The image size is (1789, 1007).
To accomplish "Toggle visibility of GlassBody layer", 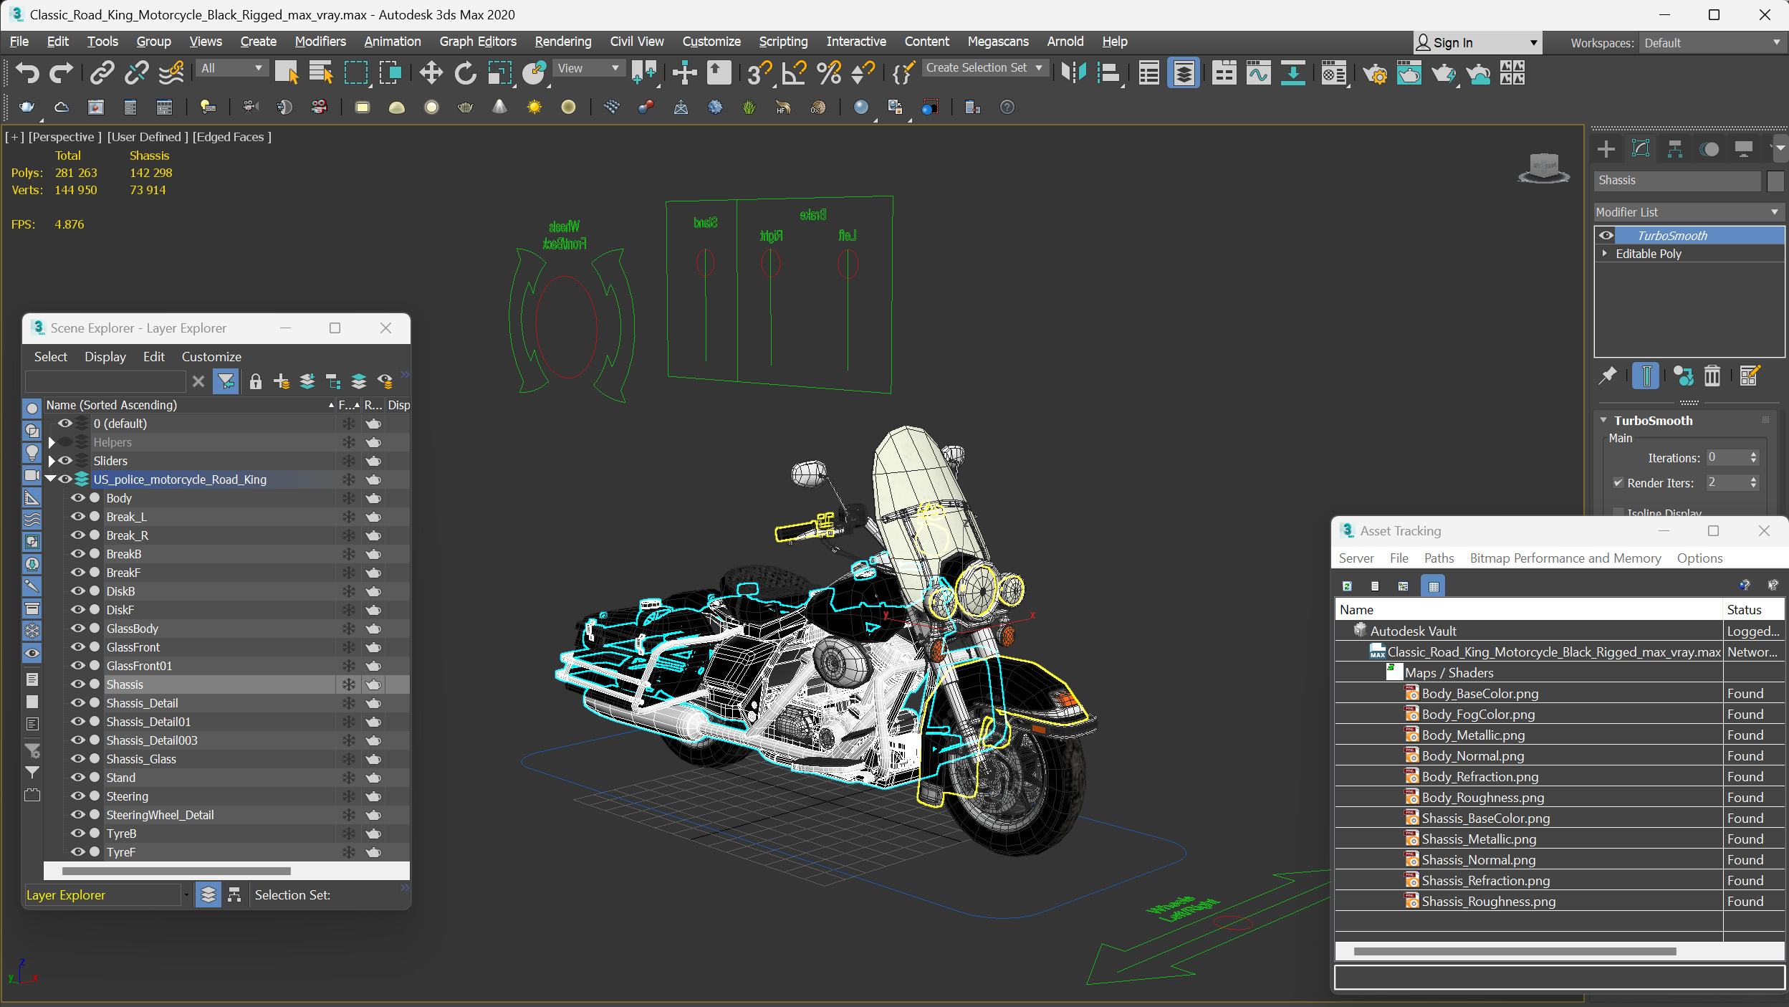I will tap(77, 627).
